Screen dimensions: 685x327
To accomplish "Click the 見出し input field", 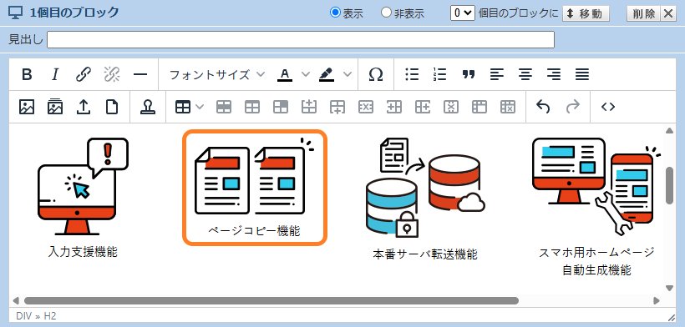I will point(301,40).
